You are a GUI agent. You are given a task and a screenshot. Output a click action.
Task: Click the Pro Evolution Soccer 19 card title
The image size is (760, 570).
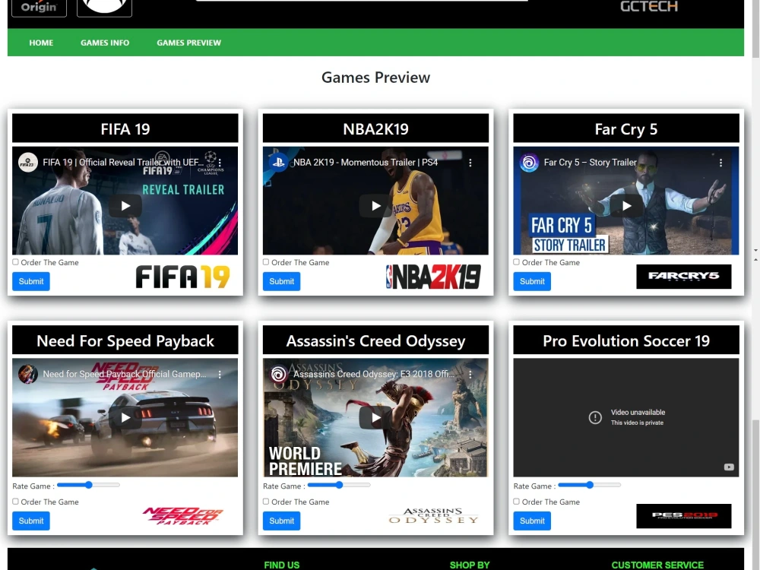click(626, 340)
